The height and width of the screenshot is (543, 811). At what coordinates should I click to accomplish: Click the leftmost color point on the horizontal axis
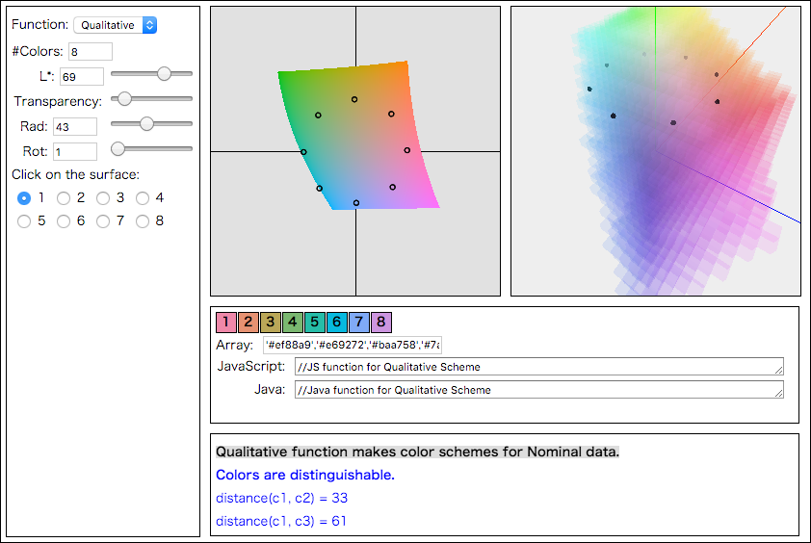303,152
